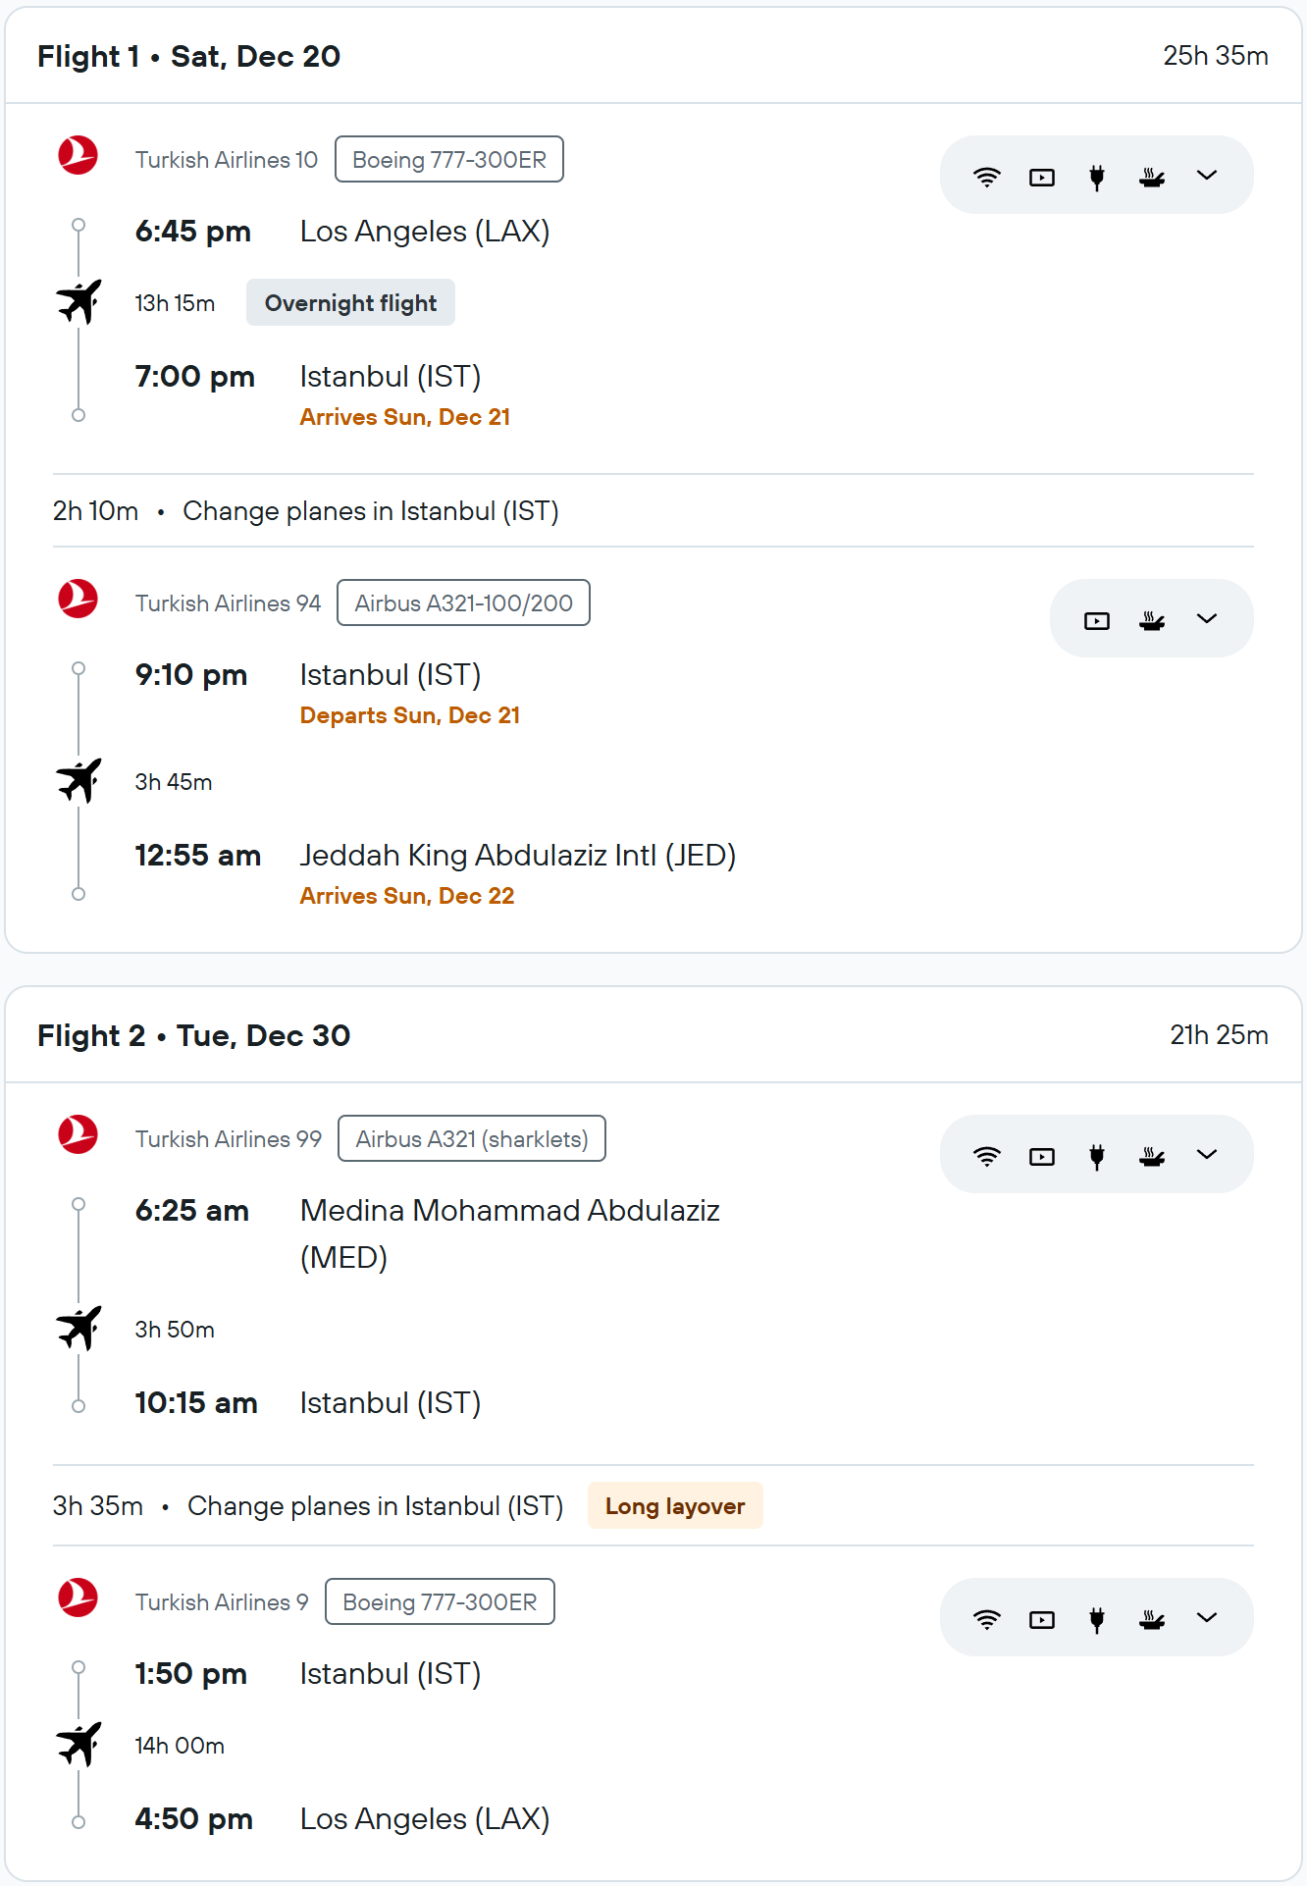Click meal icon for Turkish Airlines 9
1307x1886 pixels.
(1151, 1619)
